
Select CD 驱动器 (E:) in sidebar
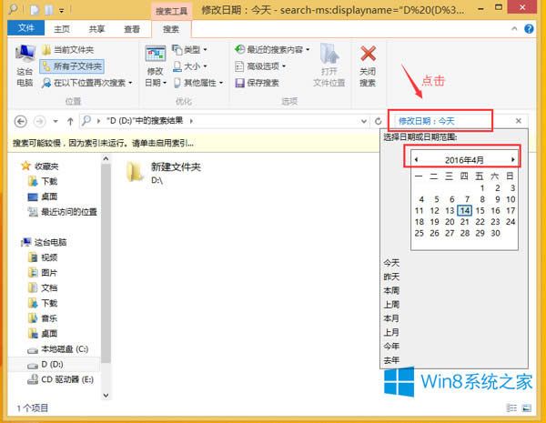pos(66,379)
